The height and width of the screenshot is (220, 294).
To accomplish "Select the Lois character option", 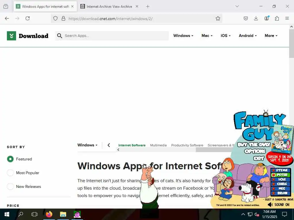I will (281, 179).
